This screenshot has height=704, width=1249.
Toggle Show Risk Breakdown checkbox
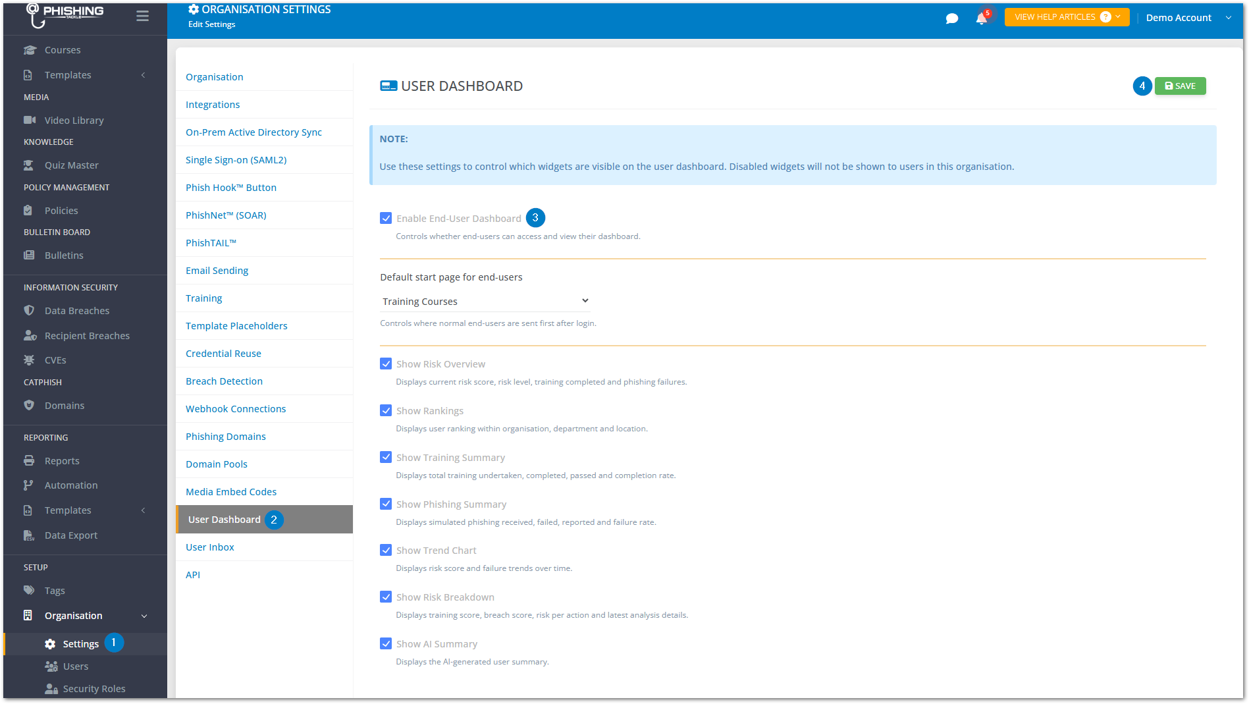point(386,597)
